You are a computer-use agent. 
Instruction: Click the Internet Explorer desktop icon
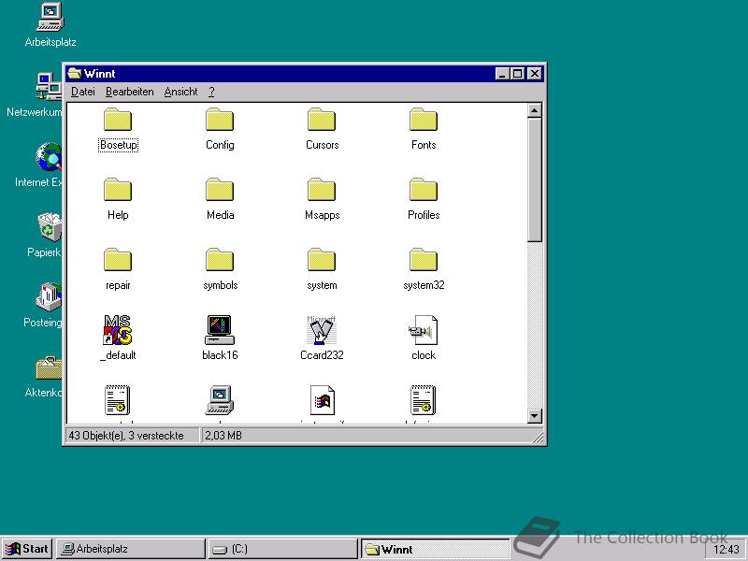[49, 157]
